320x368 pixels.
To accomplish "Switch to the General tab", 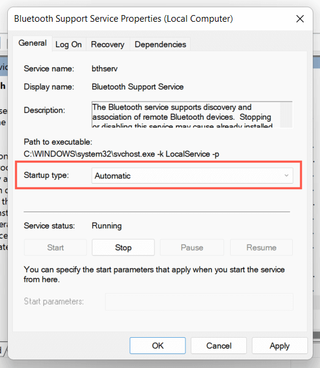I will tap(33, 43).
